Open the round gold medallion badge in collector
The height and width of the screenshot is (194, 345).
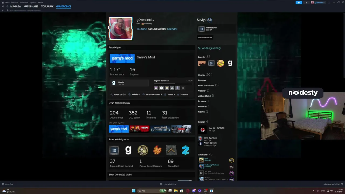(143, 150)
